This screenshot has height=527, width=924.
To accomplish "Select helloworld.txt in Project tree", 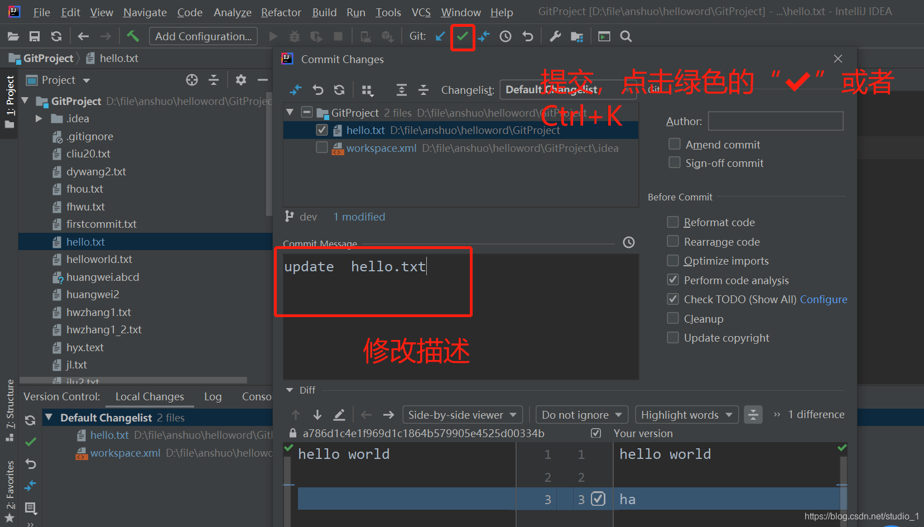I will coord(99,259).
